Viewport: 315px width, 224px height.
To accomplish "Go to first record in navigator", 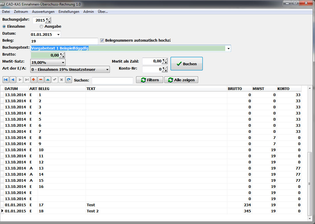I will [x=6, y=80].
